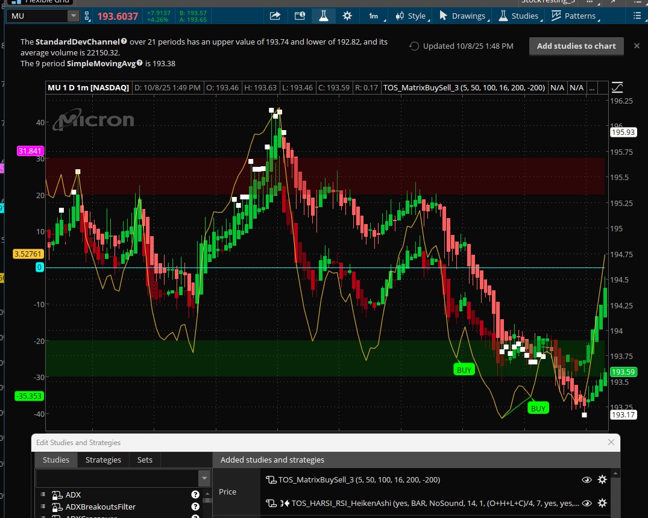Expand the study search filter dropdown
This screenshot has width=648, height=518.
(203, 479)
